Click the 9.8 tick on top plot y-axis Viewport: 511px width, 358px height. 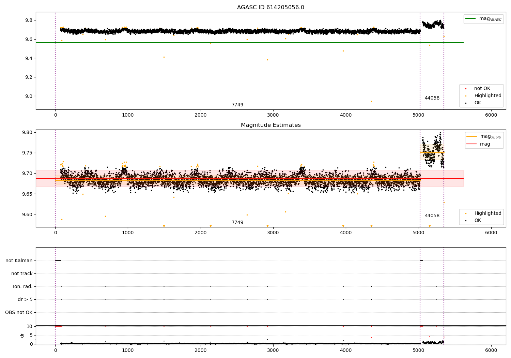pyautogui.click(x=29, y=20)
